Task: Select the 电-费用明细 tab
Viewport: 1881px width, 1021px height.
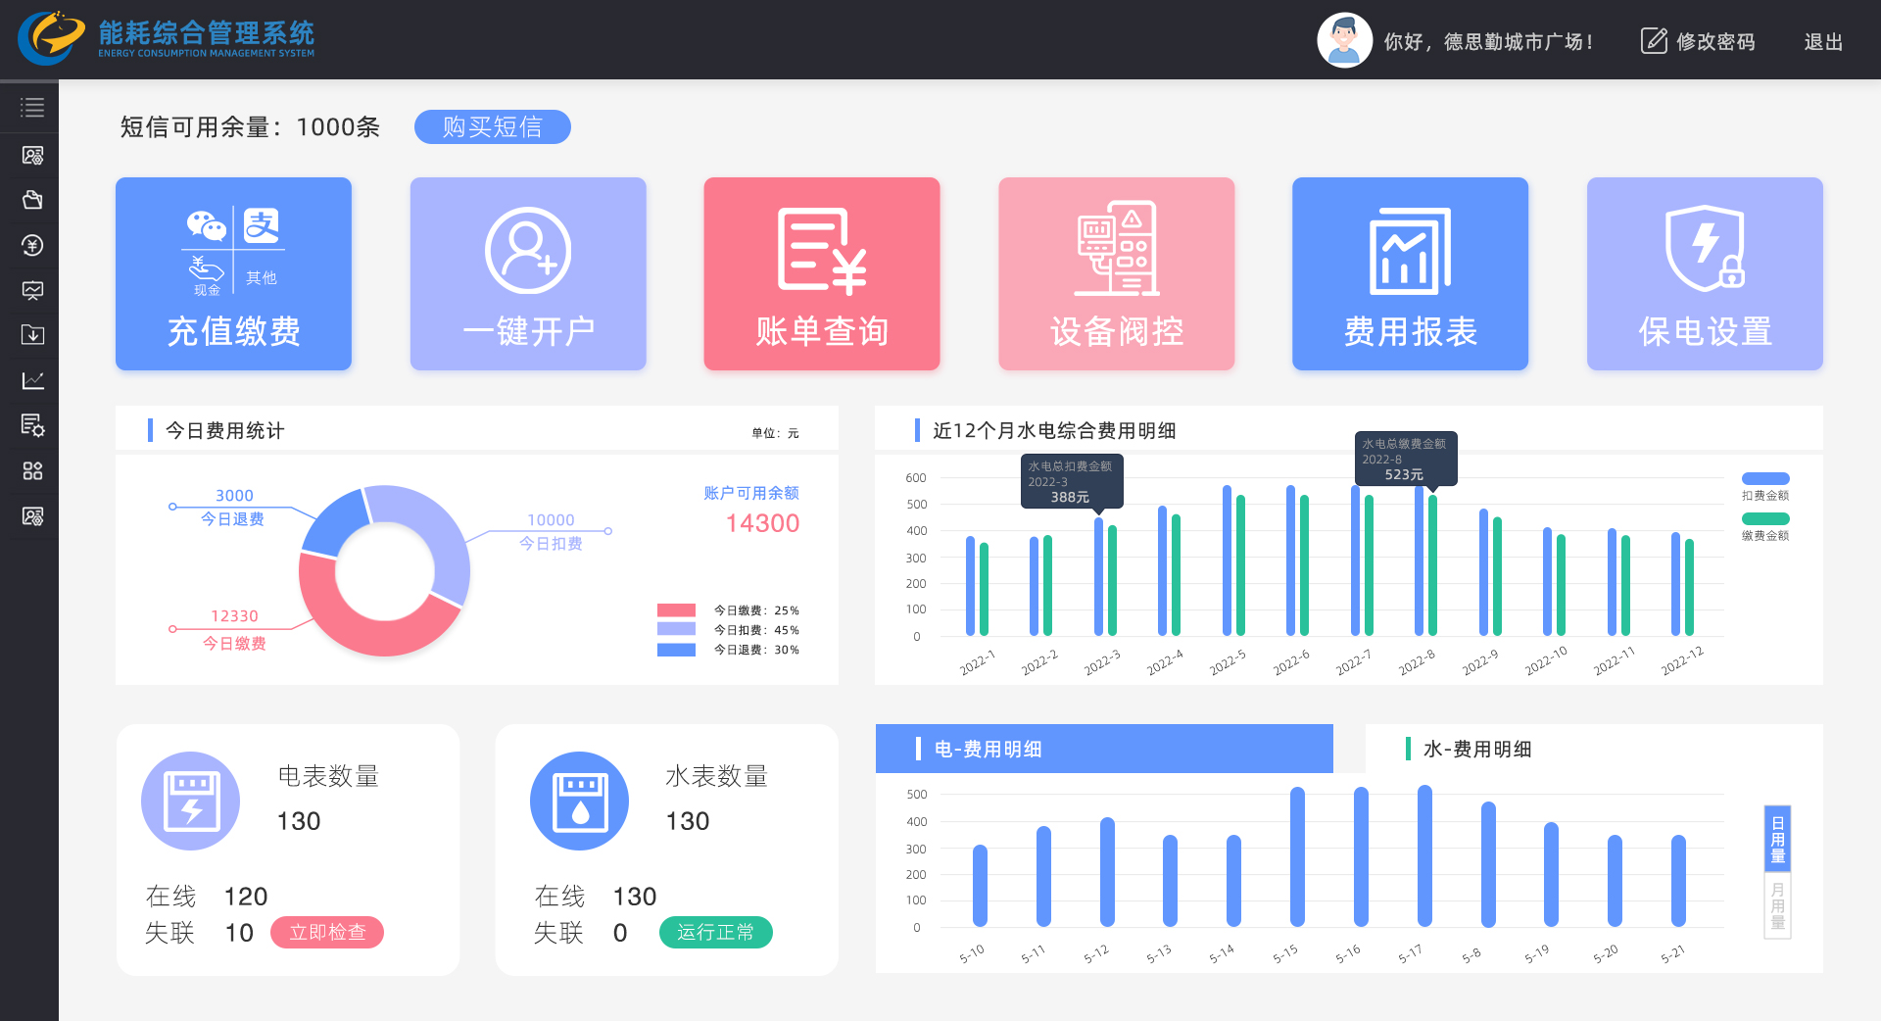Action: click(988, 750)
